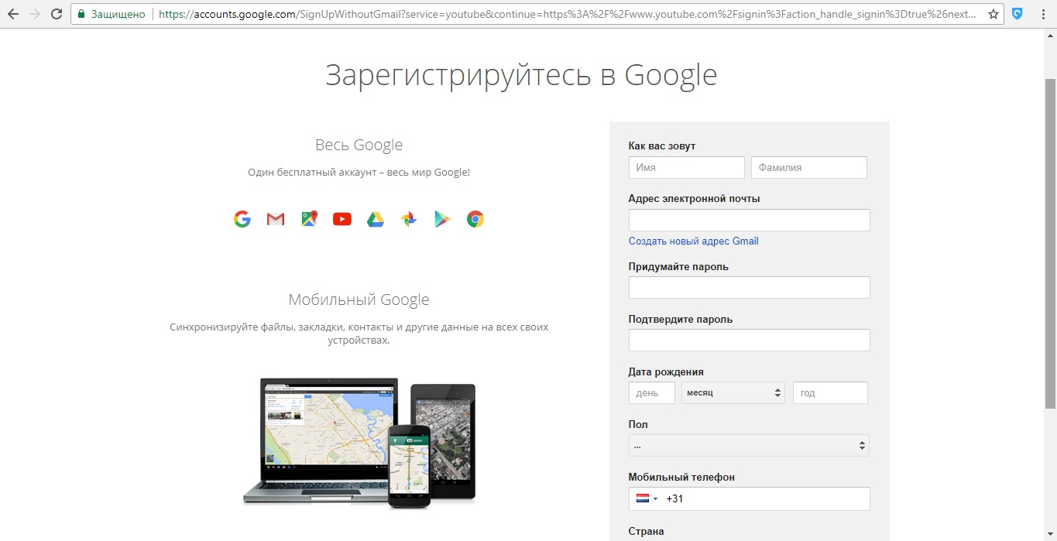Click the Google Photos pinwheel icon

[x=409, y=219]
